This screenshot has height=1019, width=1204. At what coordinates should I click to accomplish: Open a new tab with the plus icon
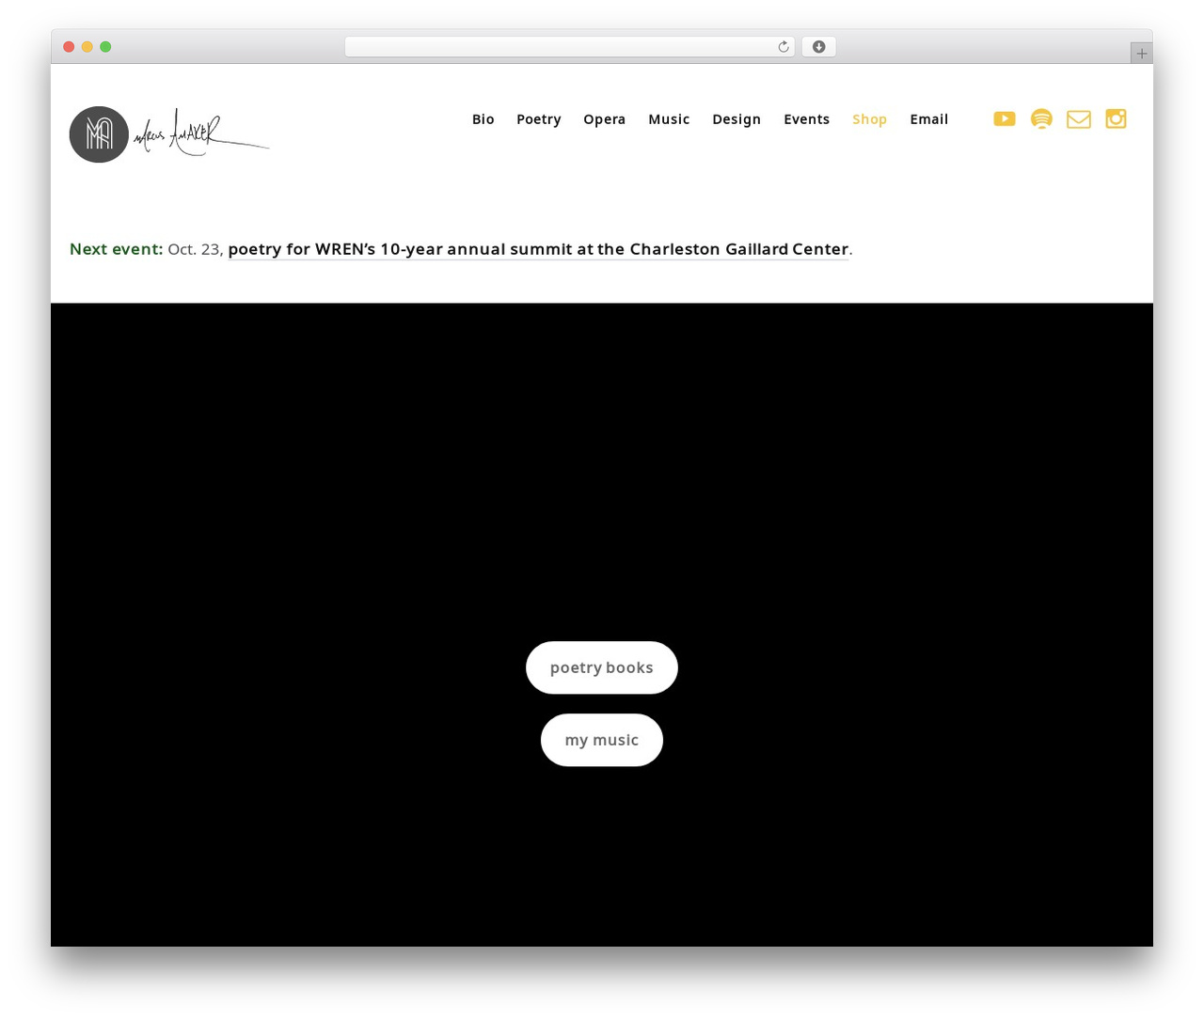coord(1141,54)
